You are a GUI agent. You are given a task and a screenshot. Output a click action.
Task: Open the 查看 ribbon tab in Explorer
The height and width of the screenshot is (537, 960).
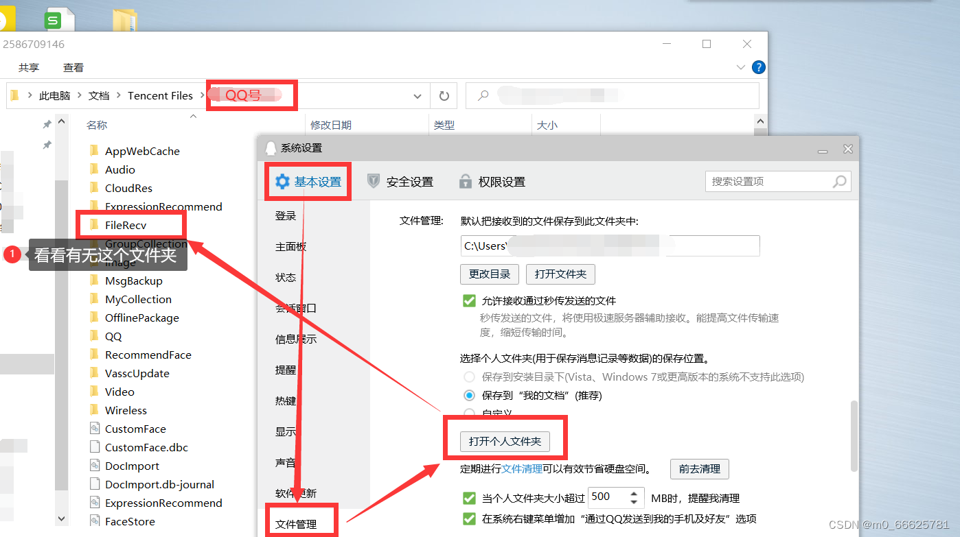[x=73, y=68]
